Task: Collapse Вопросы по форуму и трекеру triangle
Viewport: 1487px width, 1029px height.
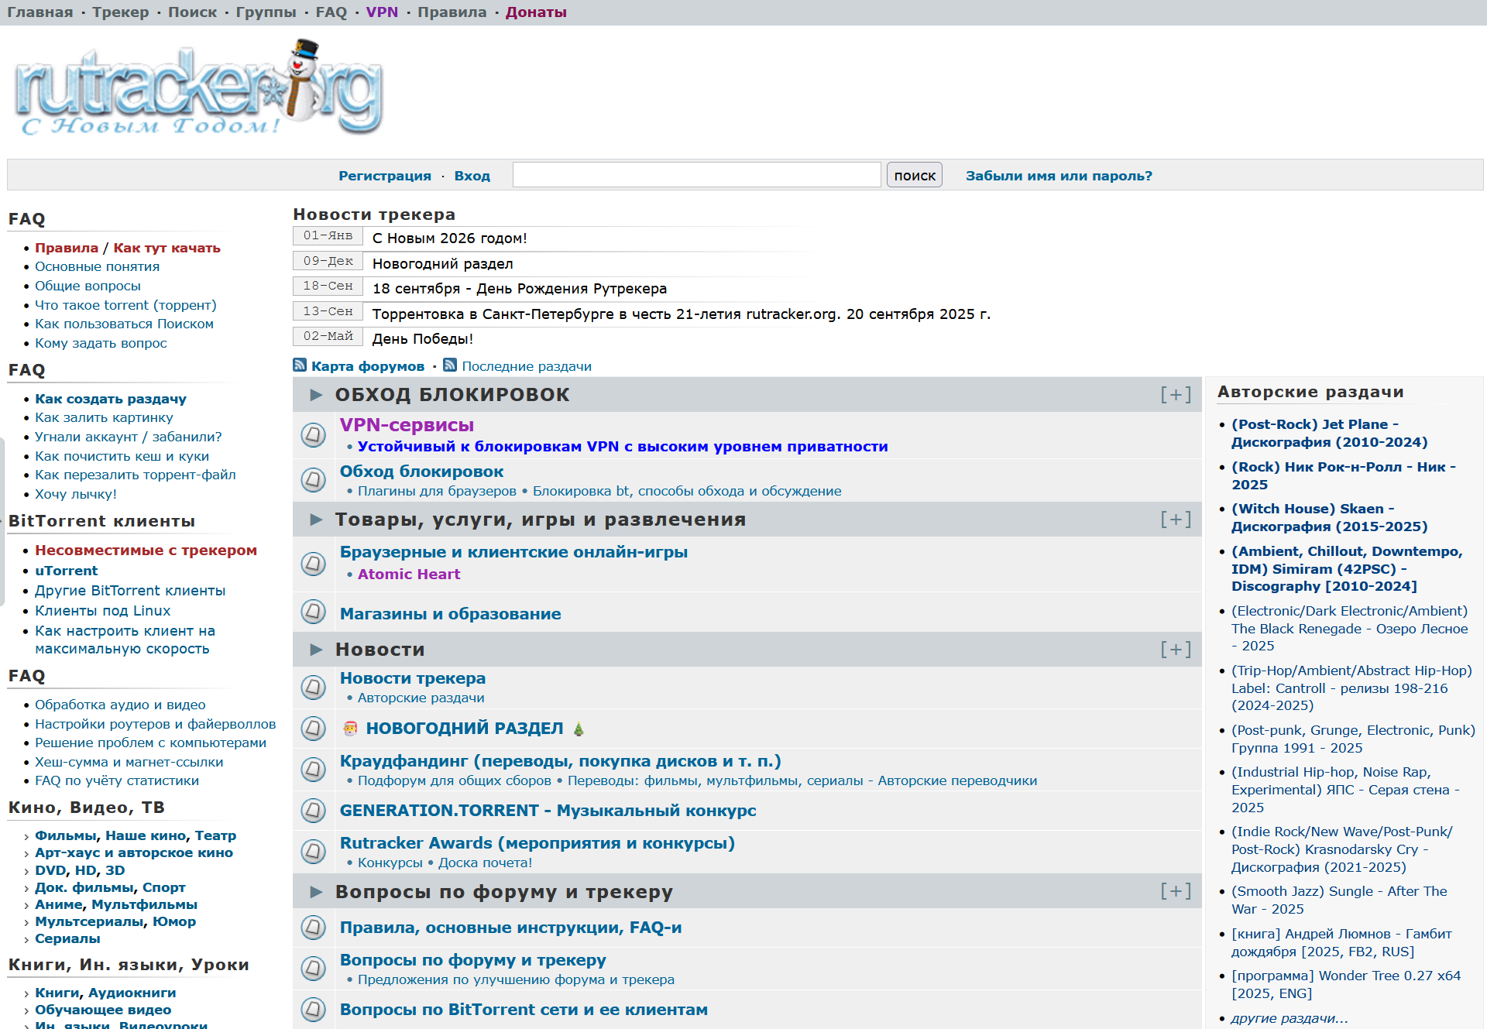Action: 316,892
